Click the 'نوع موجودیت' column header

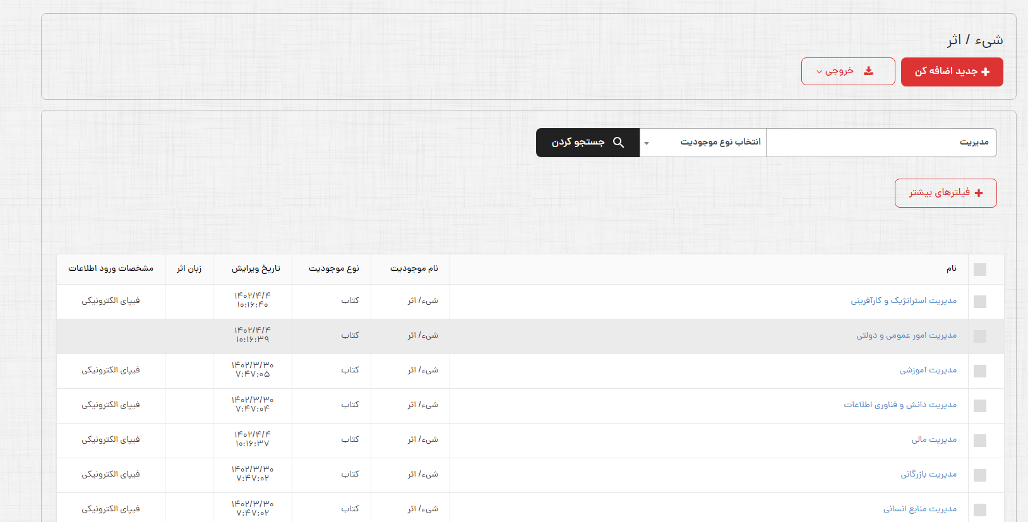click(333, 269)
